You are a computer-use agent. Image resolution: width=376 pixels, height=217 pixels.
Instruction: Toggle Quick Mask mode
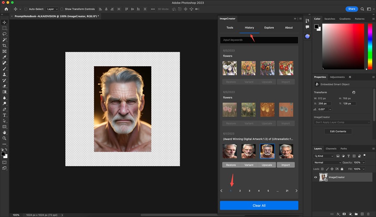point(4,162)
